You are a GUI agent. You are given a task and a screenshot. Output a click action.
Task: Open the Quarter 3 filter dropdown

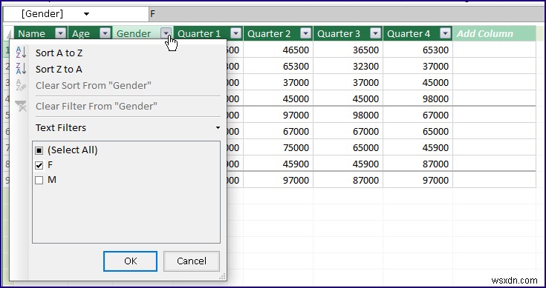pyautogui.click(x=375, y=33)
